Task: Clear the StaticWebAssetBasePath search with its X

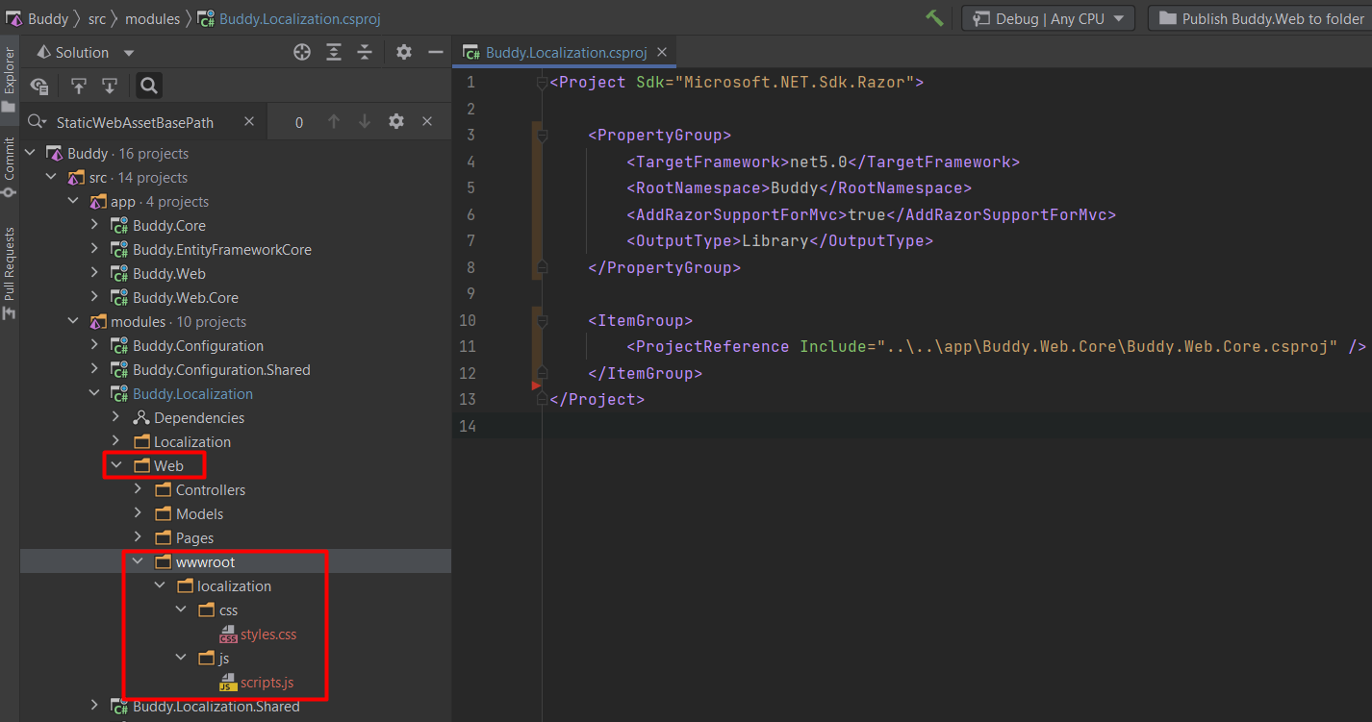Action: click(248, 122)
